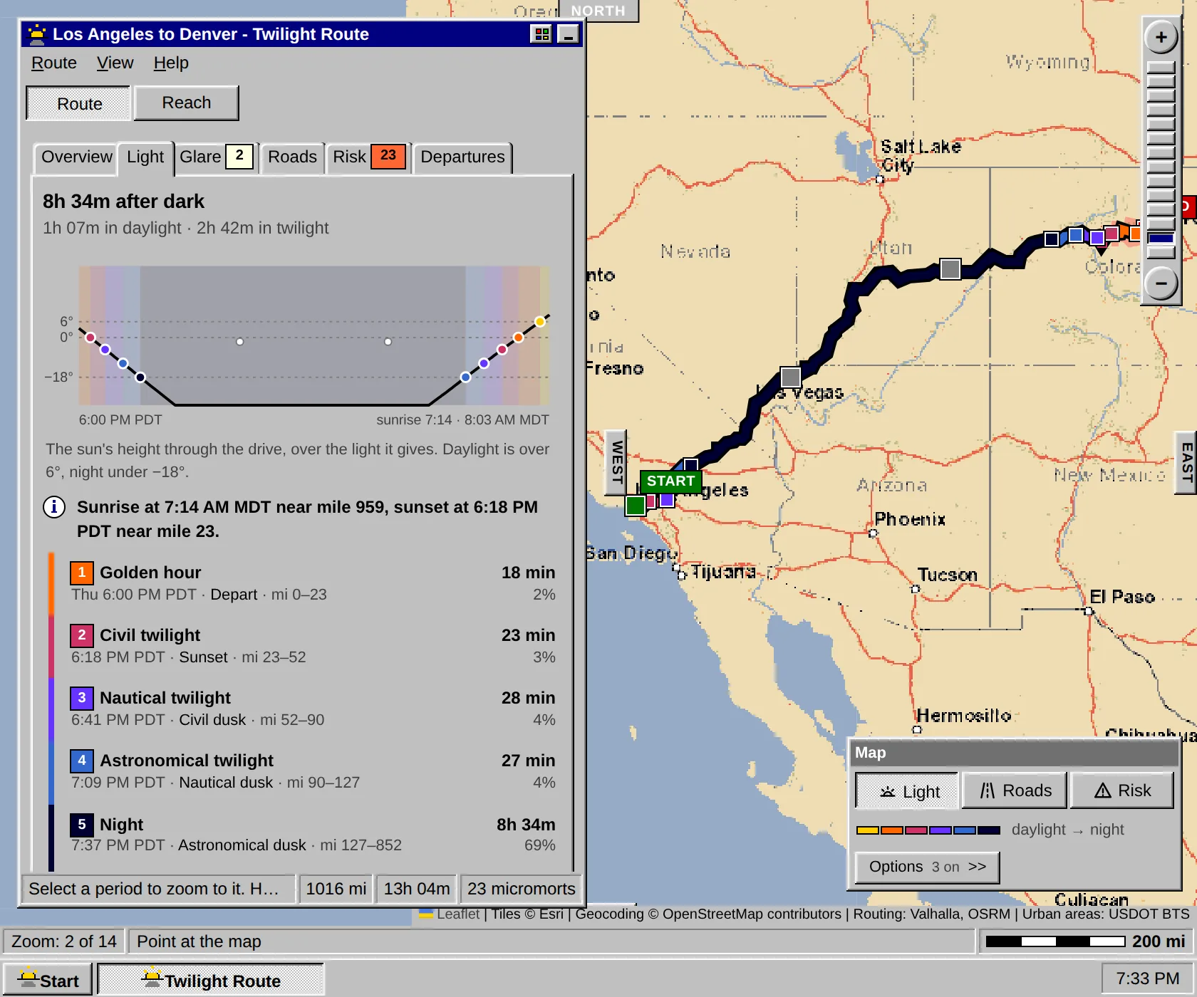The width and height of the screenshot is (1197, 997).
Task: Click the dark badge number 5 for Night
Action: [81, 825]
